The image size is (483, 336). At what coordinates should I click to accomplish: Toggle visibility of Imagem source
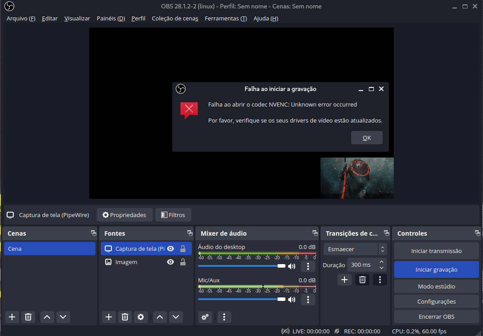(x=170, y=262)
